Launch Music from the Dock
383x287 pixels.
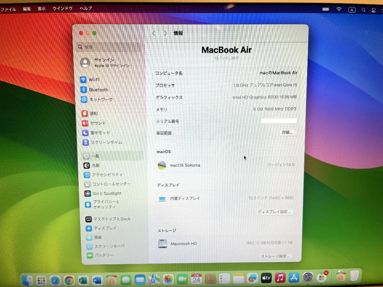280,277
